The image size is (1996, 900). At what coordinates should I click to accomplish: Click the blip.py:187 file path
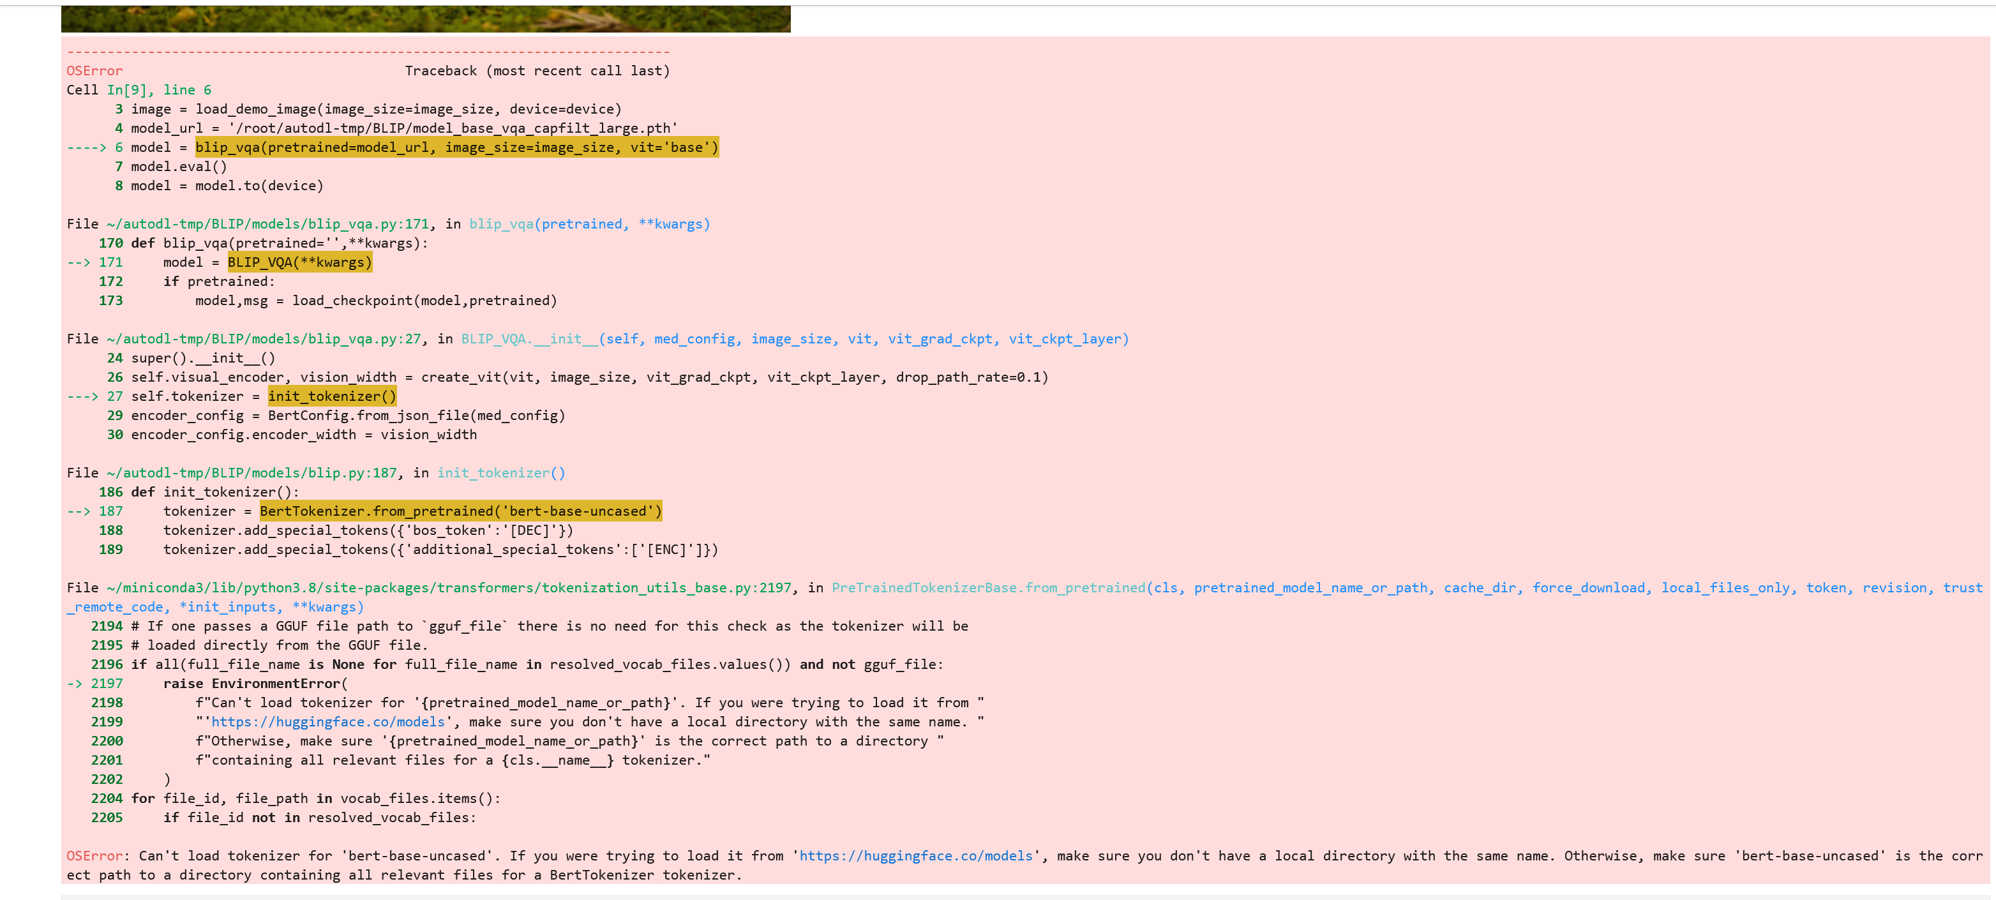(x=252, y=472)
